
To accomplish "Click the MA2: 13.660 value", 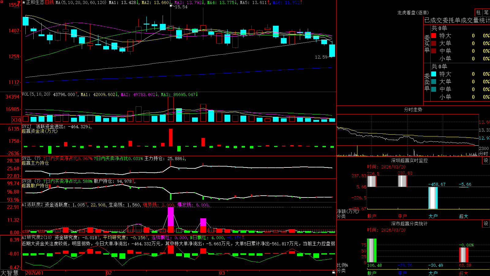I will pos(156,2).
